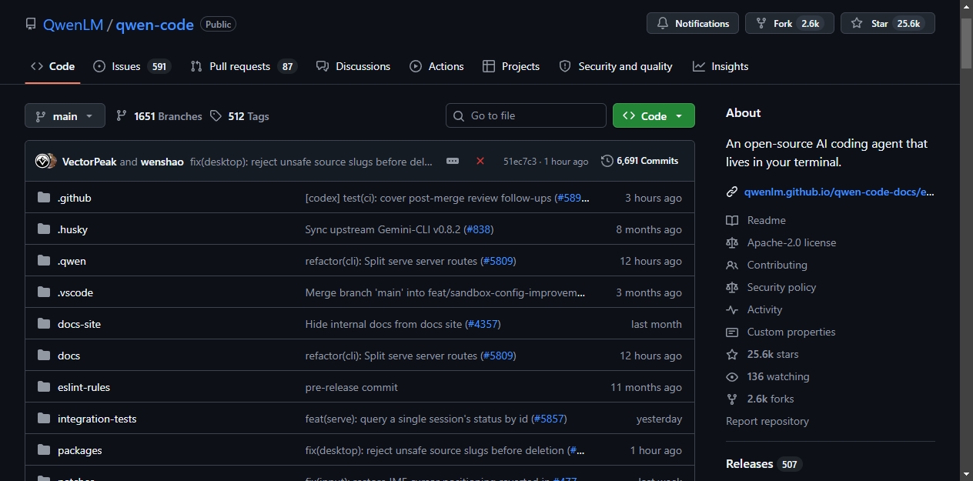Click the integration-tests folder icon
Screen dimensions: 973x481
click(44, 419)
